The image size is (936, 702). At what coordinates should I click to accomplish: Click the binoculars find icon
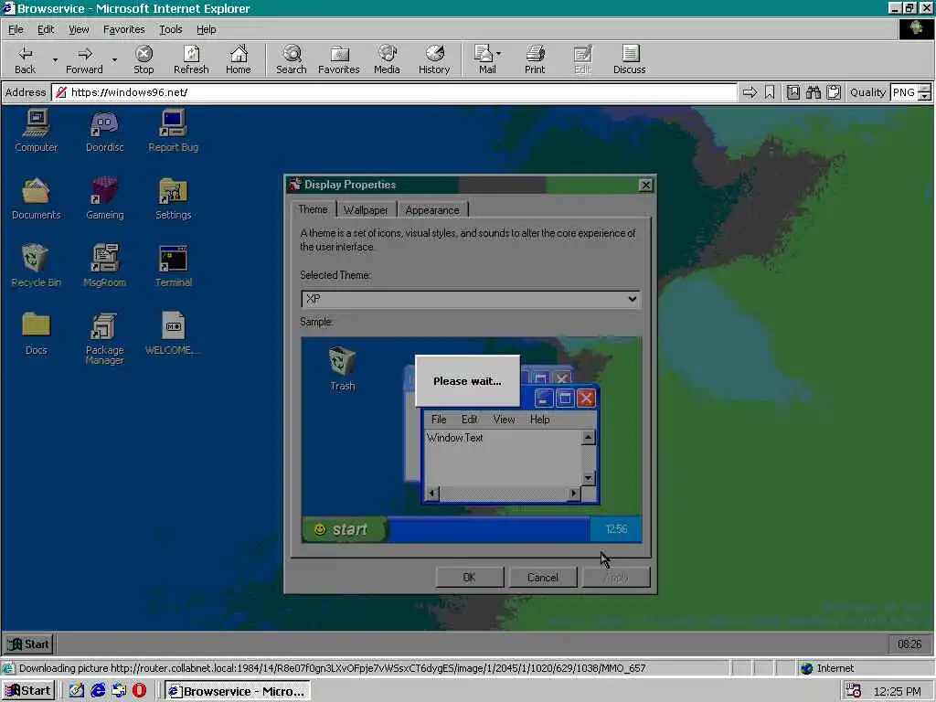813,92
